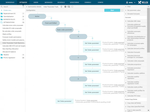Select the Y node

[78, 58]
